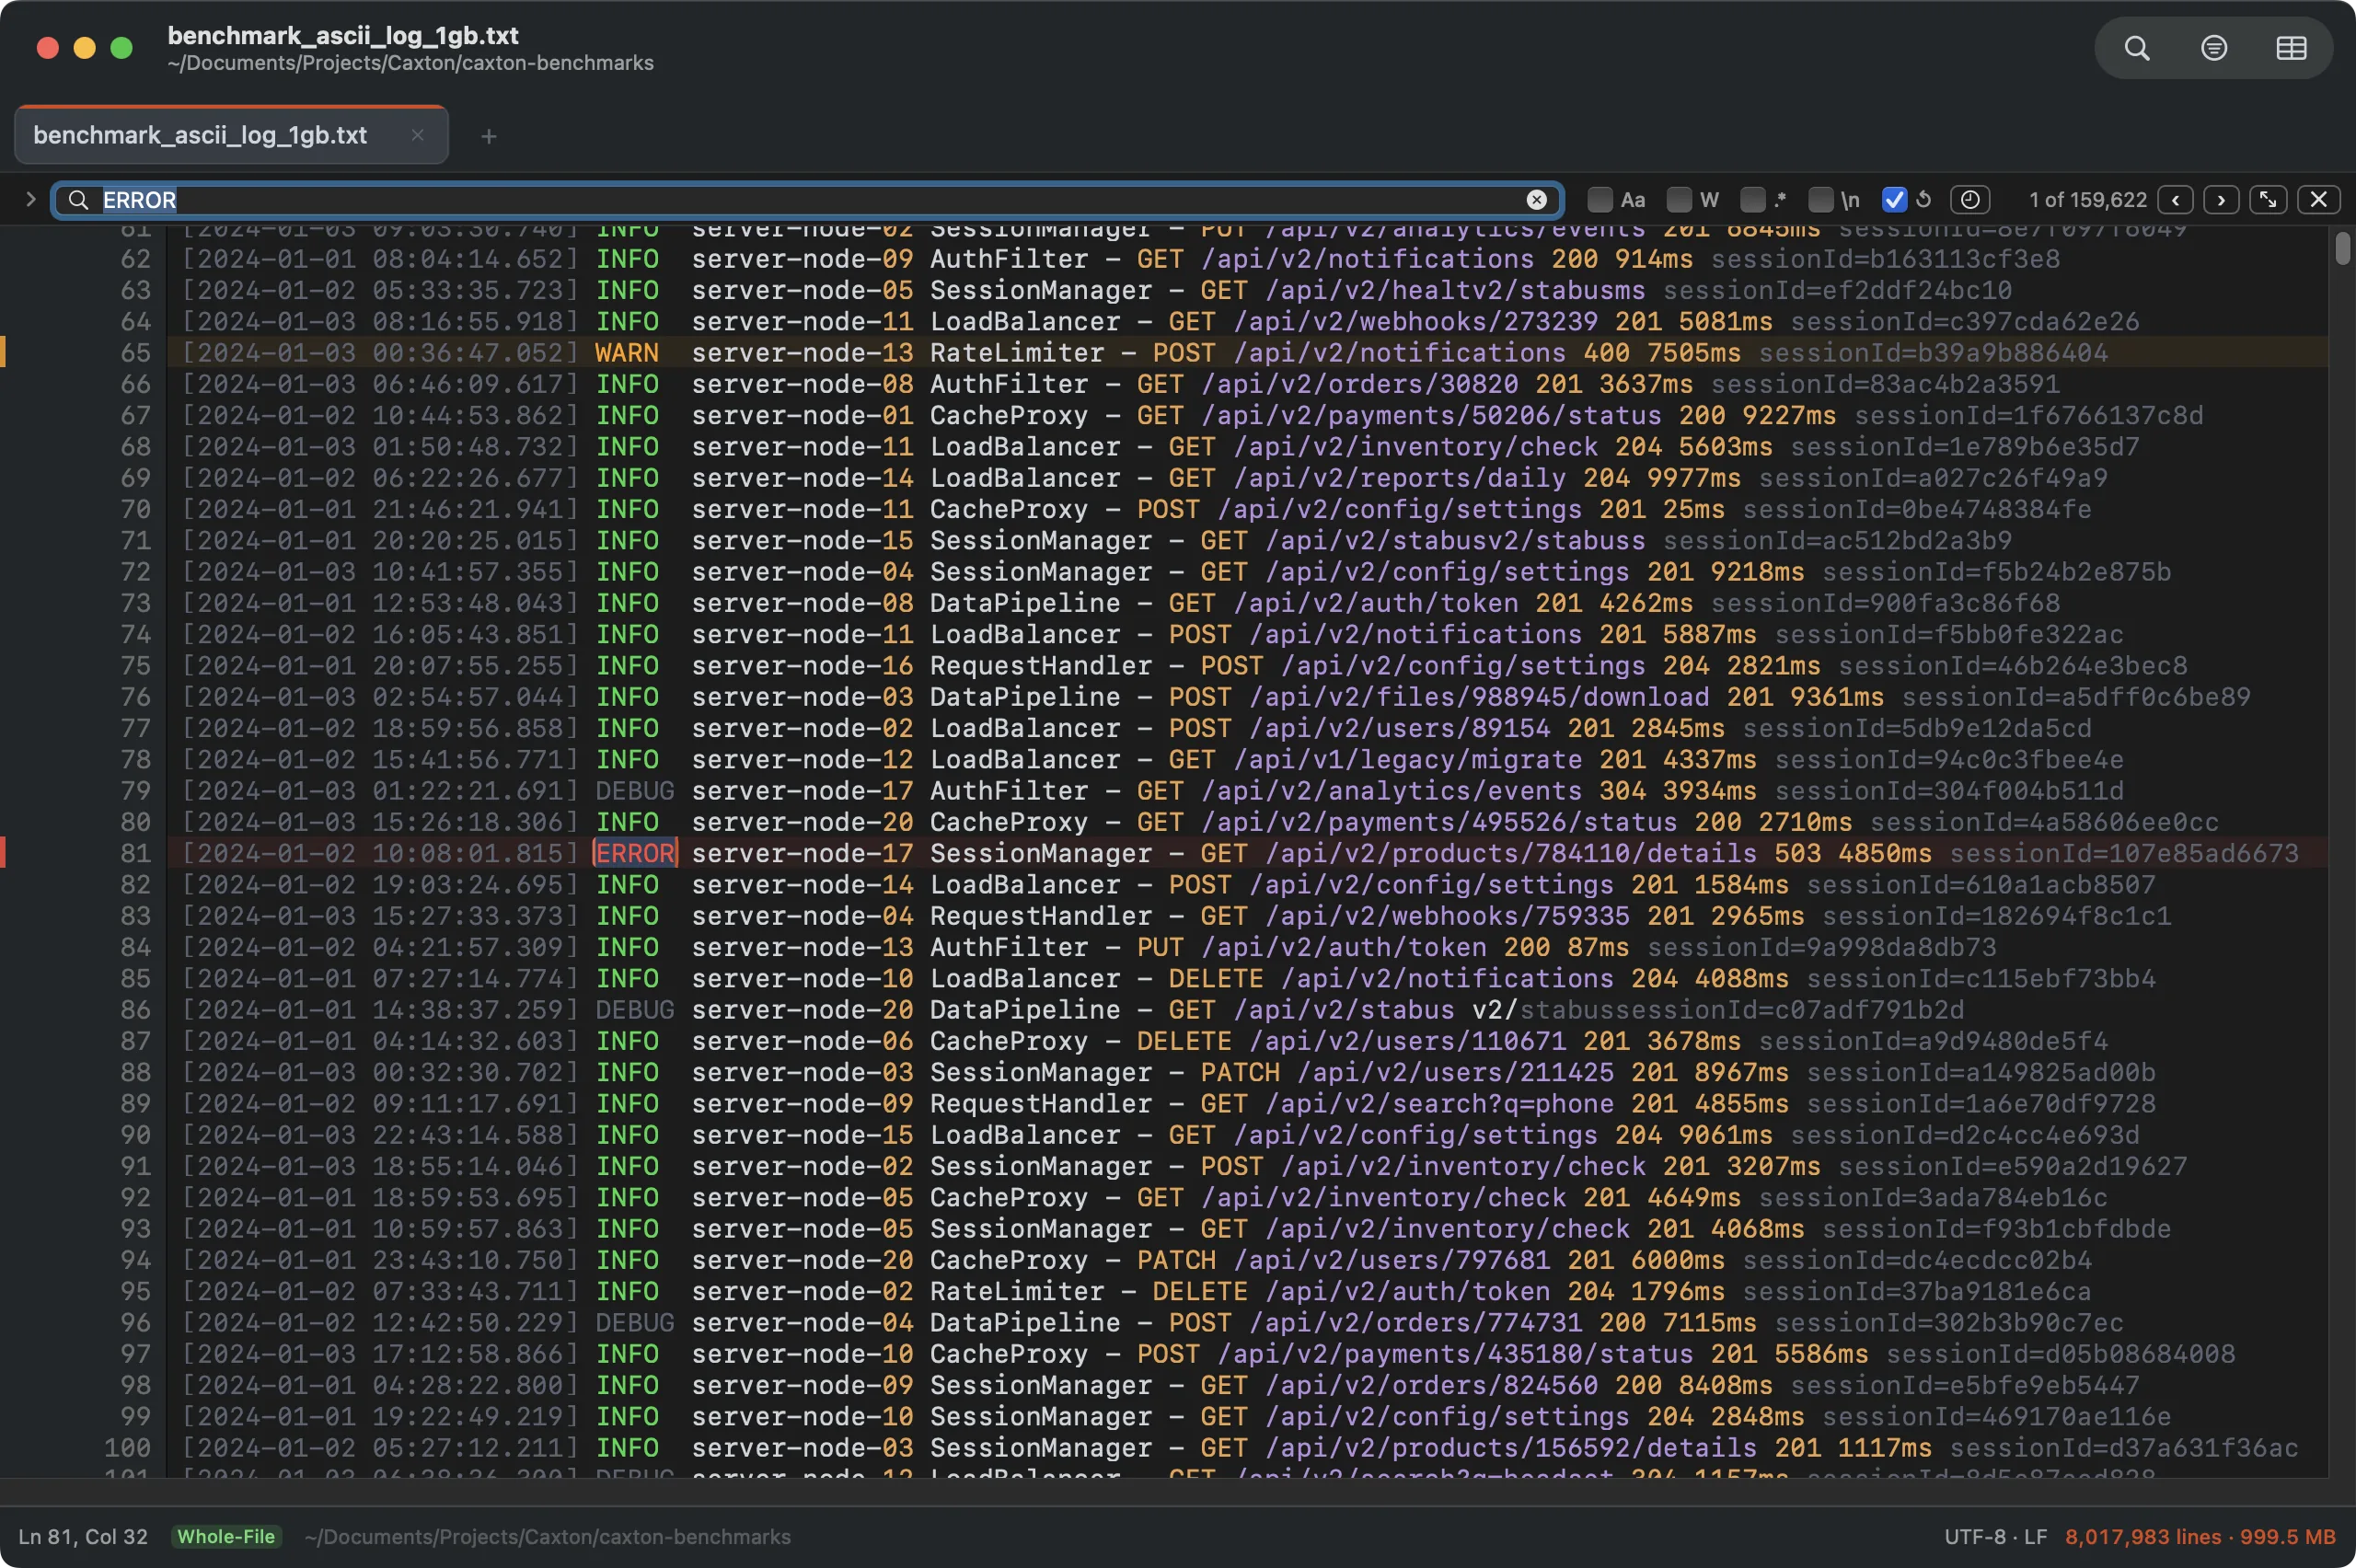Click RateLimiter on line 95
2356x1568 pixels.
tap(1017, 1291)
